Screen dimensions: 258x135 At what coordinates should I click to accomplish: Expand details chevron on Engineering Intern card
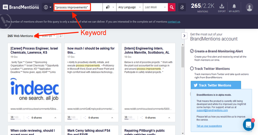pyautogui.click(x=169, y=118)
